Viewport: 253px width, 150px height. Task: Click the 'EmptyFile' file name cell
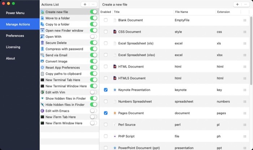[182, 20]
